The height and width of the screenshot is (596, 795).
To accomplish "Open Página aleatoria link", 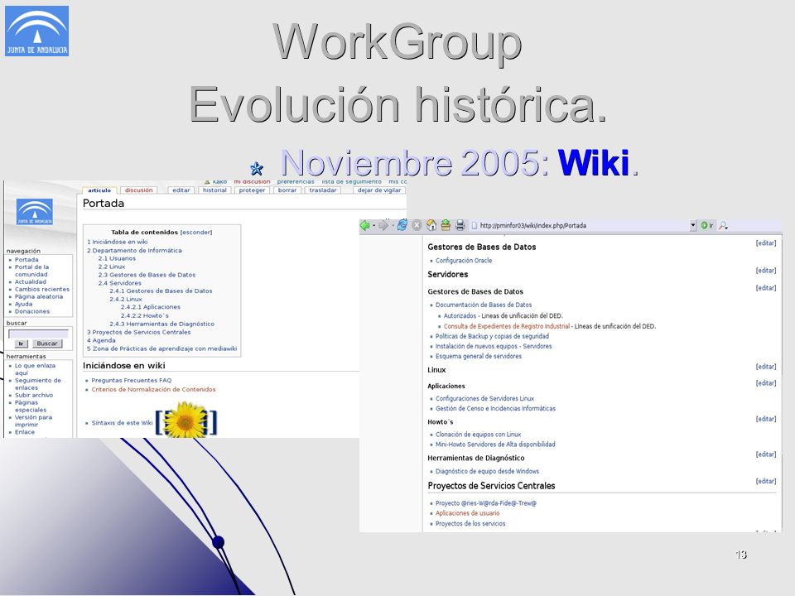I will [x=39, y=296].
